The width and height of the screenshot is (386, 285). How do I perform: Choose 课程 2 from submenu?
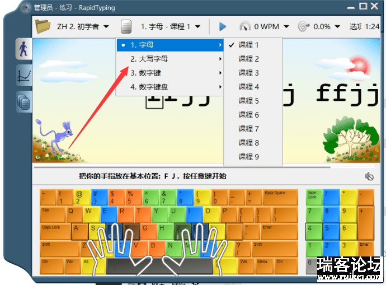point(253,59)
